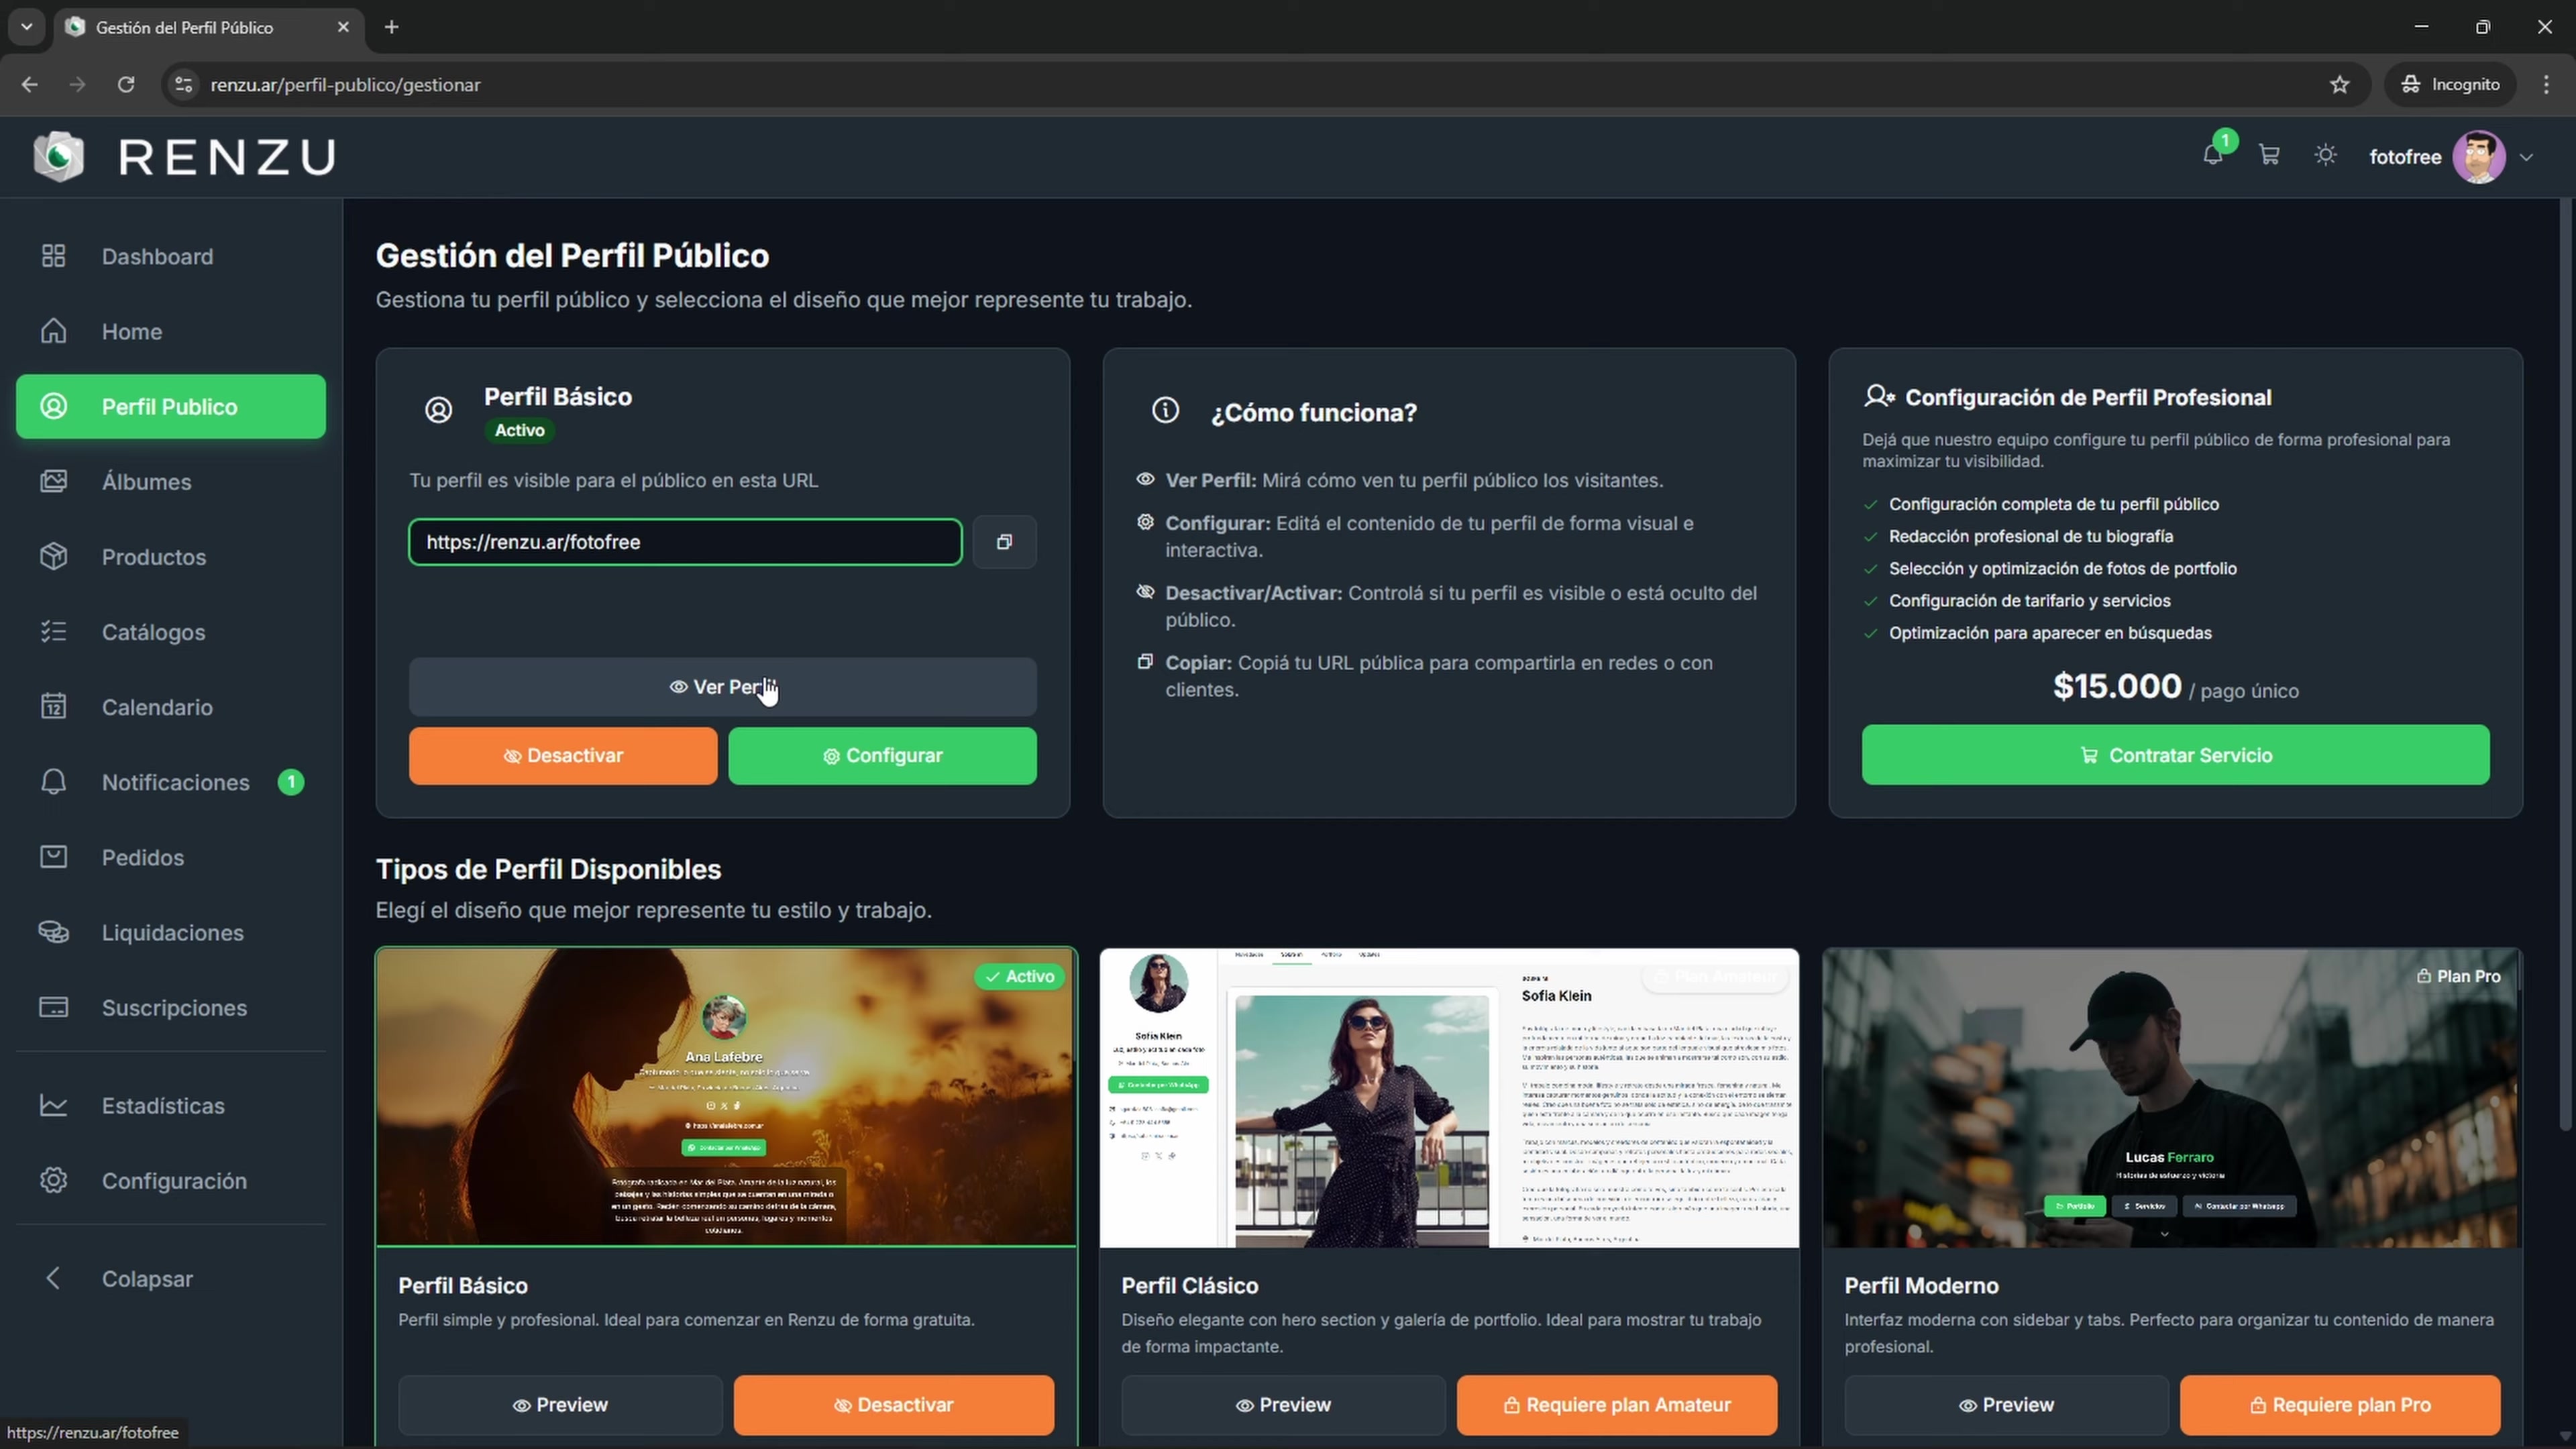The image size is (2576, 1449).
Task: Go to Dashboard in sidebar
Action: (171, 256)
